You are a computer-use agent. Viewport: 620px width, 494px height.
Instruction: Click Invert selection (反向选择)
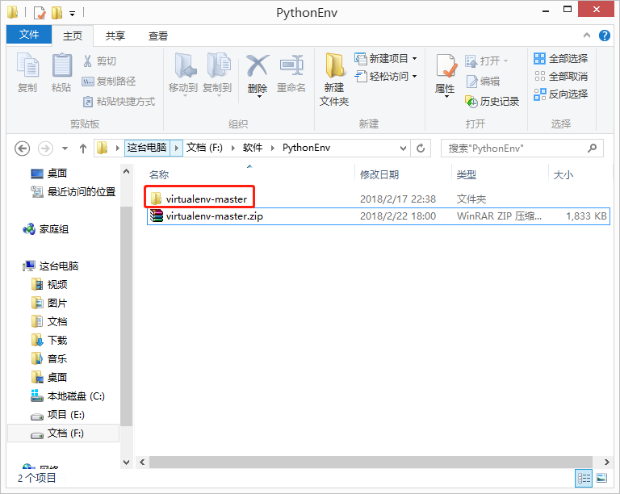coord(561,94)
